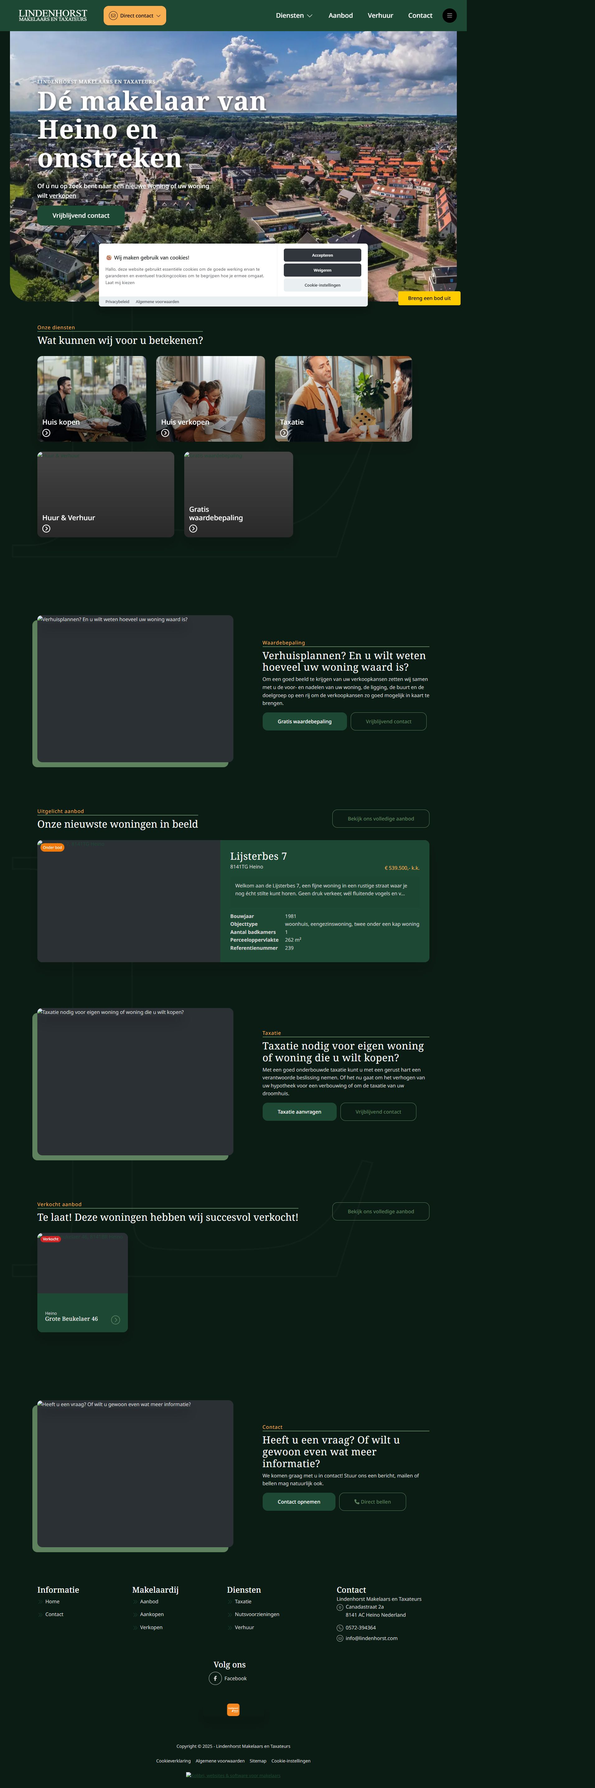Click the Facebook icon under Volg ons
This screenshot has height=1788, width=595.
pyautogui.click(x=216, y=1678)
